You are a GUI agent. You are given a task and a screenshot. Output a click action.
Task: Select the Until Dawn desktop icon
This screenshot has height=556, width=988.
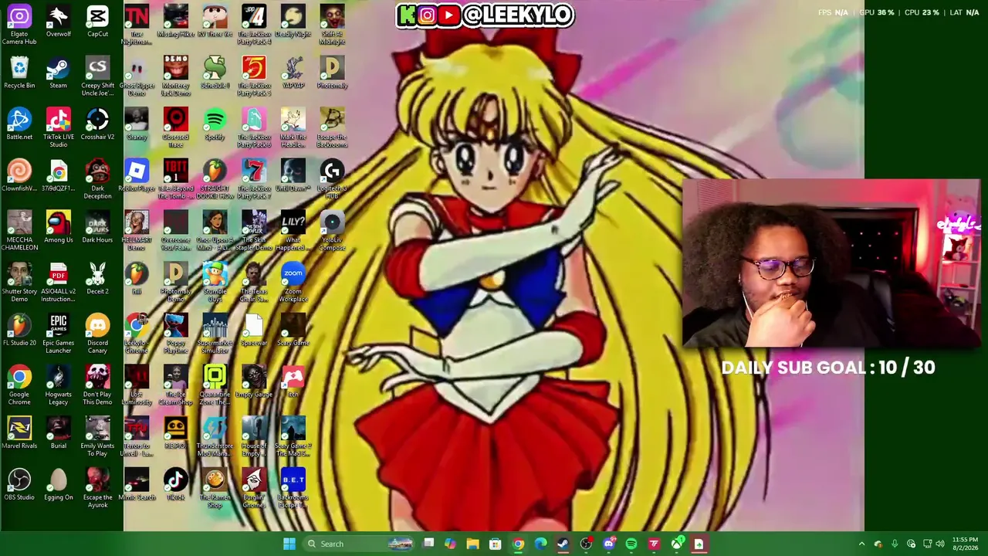[x=293, y=176]
